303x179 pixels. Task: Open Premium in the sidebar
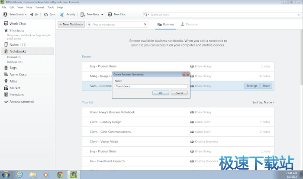coord(14,95)
